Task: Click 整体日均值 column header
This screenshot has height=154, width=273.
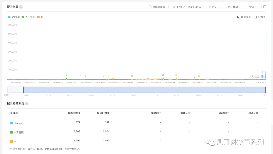Action: pyautogui.click(x=74, y=113)
